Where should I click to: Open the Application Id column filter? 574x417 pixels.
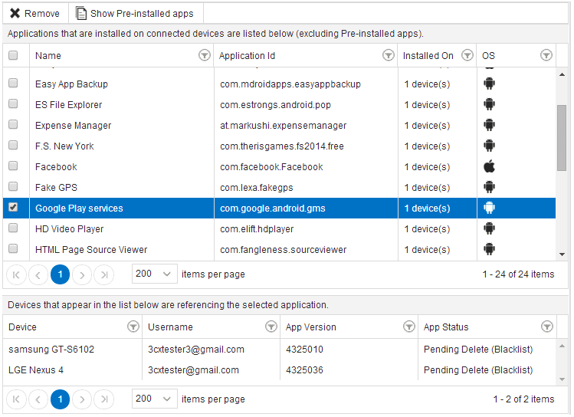pos(388,55)
